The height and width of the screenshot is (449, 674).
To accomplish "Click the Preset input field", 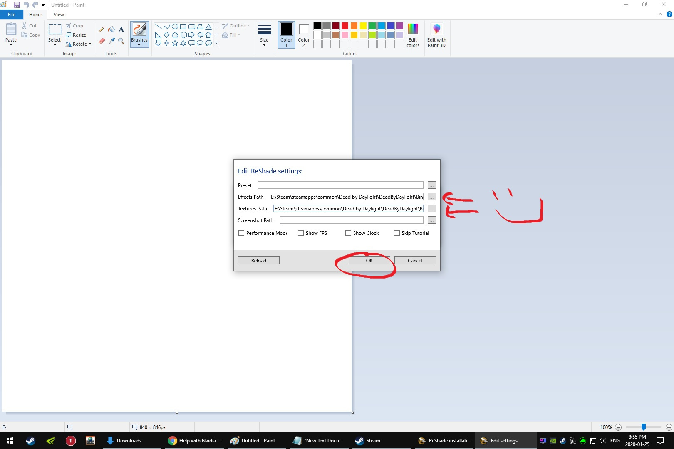I will tap(341, 185).
